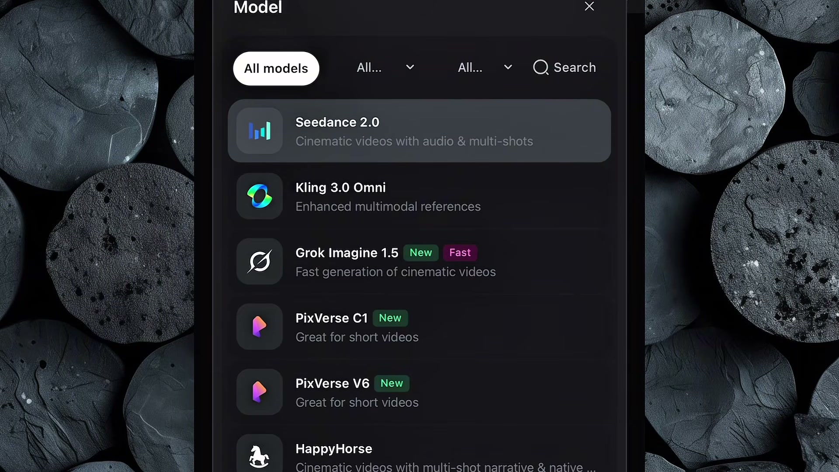Click the Fast badge on Grok Imagine
This screenshot has height=472, width=839.
pyautogui.click(x=460, y=253)
